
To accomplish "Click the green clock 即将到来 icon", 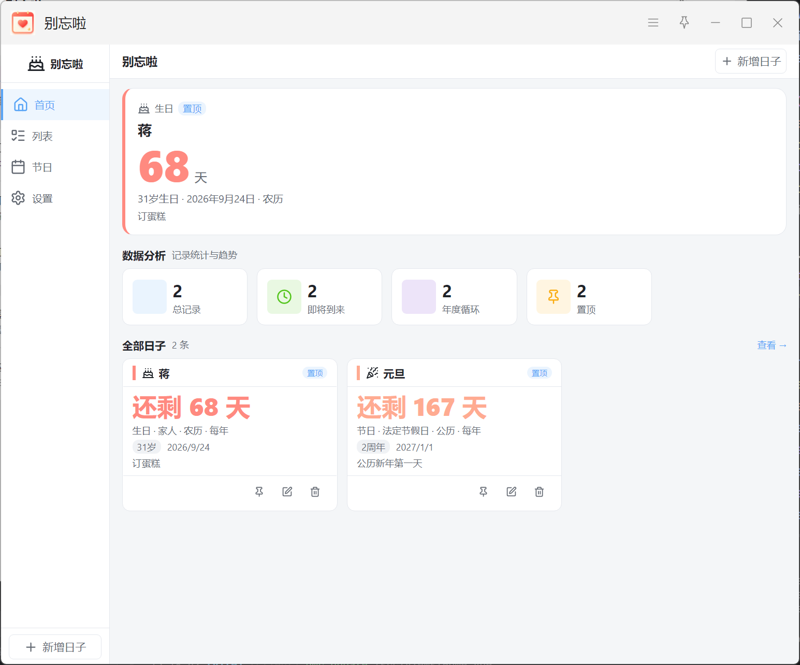I will (284, 297).
